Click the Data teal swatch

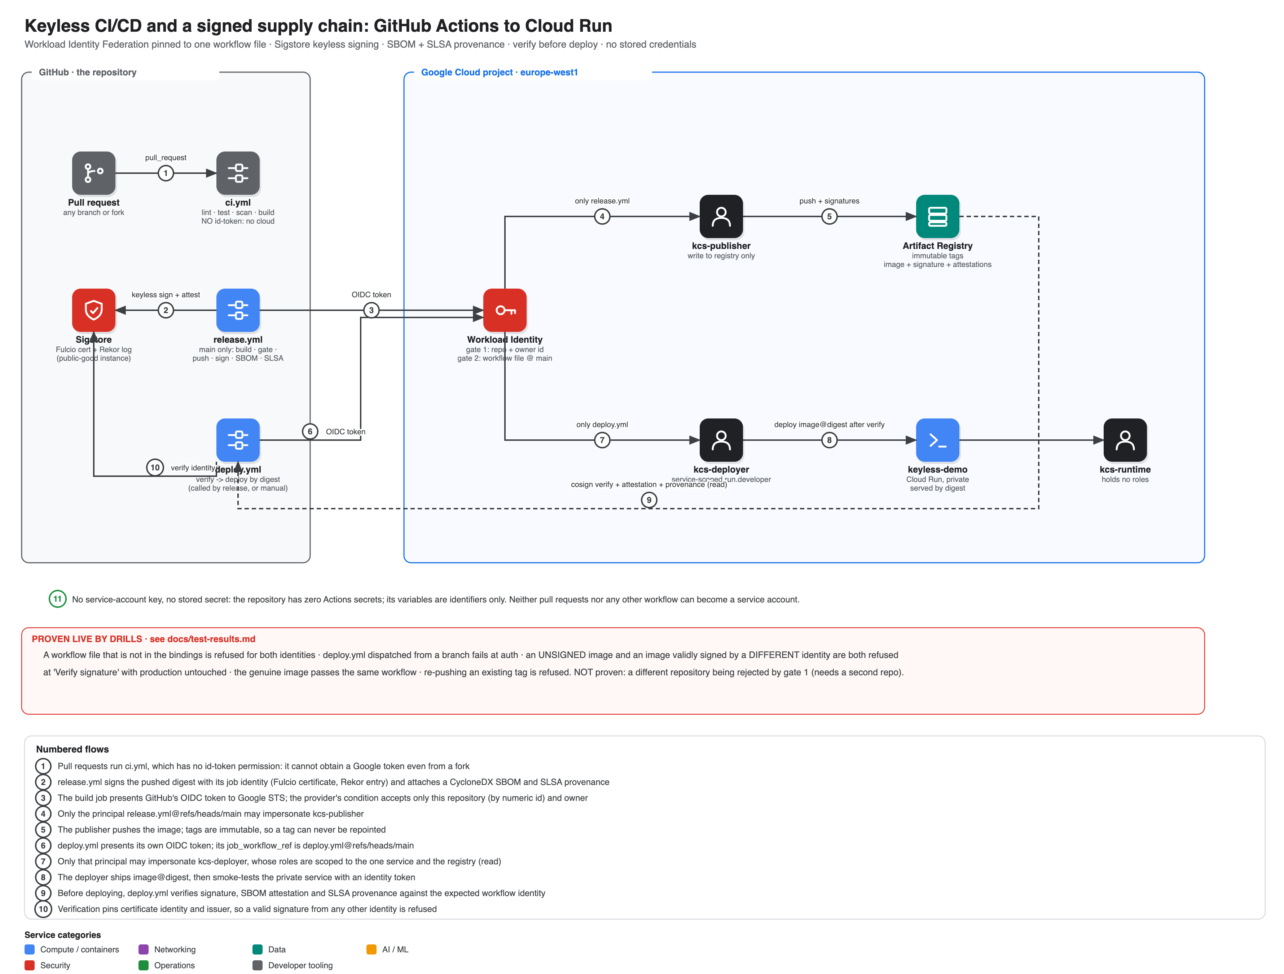pos(257,949)
